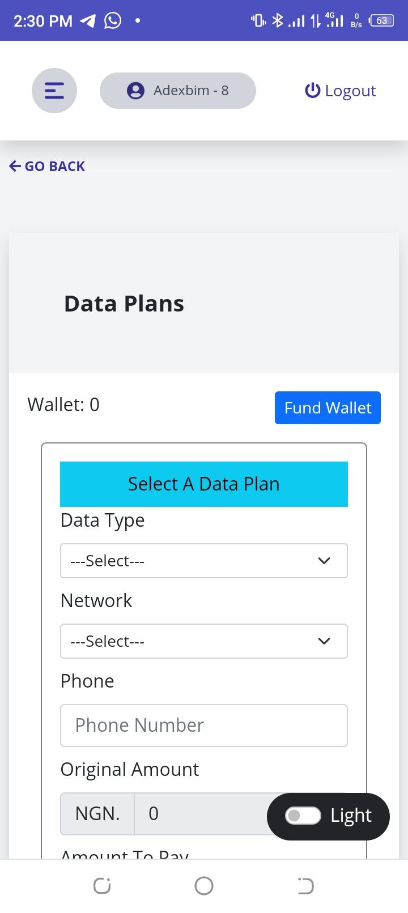
Task: Open the hamburger menu icon
Action: click(54, 91)
